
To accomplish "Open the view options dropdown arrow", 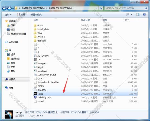I will (132, 15).
